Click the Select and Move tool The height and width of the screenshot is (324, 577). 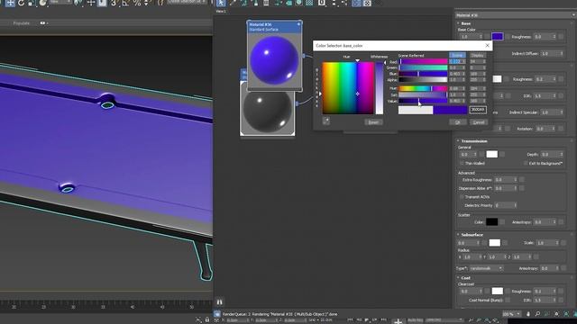point(10,4)
